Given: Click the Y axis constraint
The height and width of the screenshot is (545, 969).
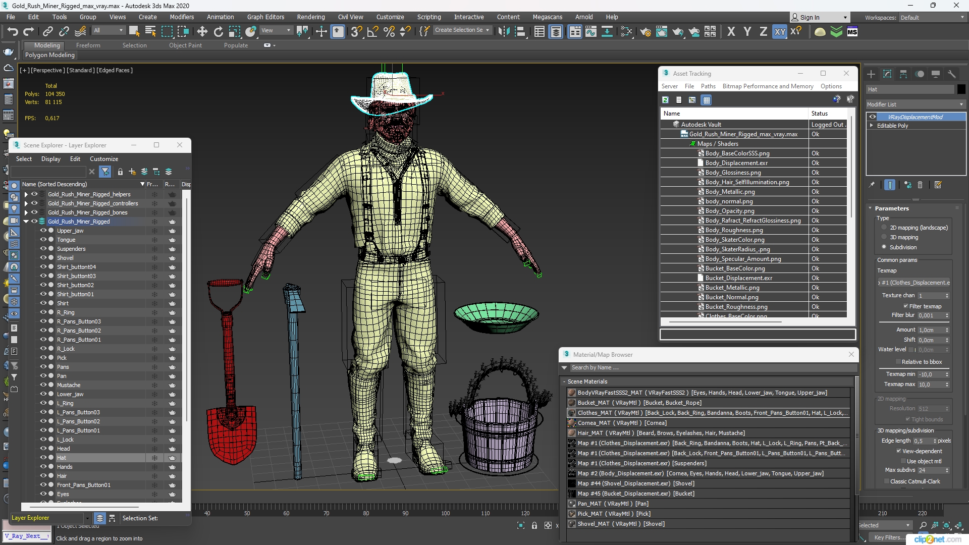Looking at the screenshot, I should click(747, 32).
